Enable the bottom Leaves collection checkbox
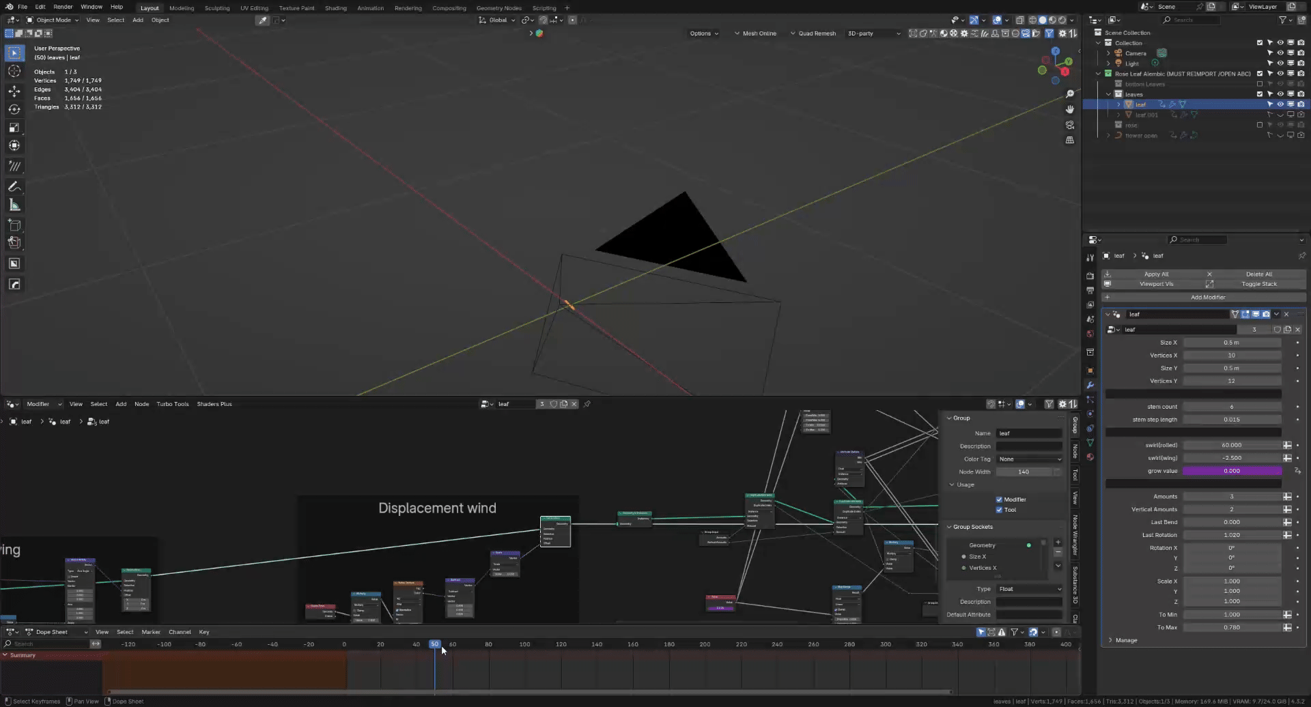1311x707 pixels. click(x=1260, y=84)
